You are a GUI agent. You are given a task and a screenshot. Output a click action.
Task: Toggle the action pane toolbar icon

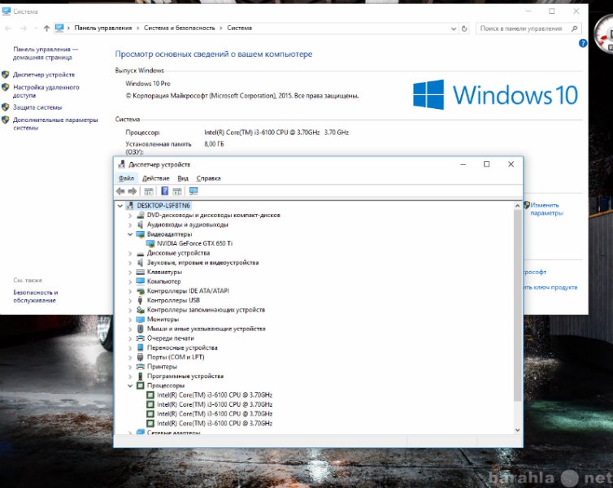tap(177, 191)
